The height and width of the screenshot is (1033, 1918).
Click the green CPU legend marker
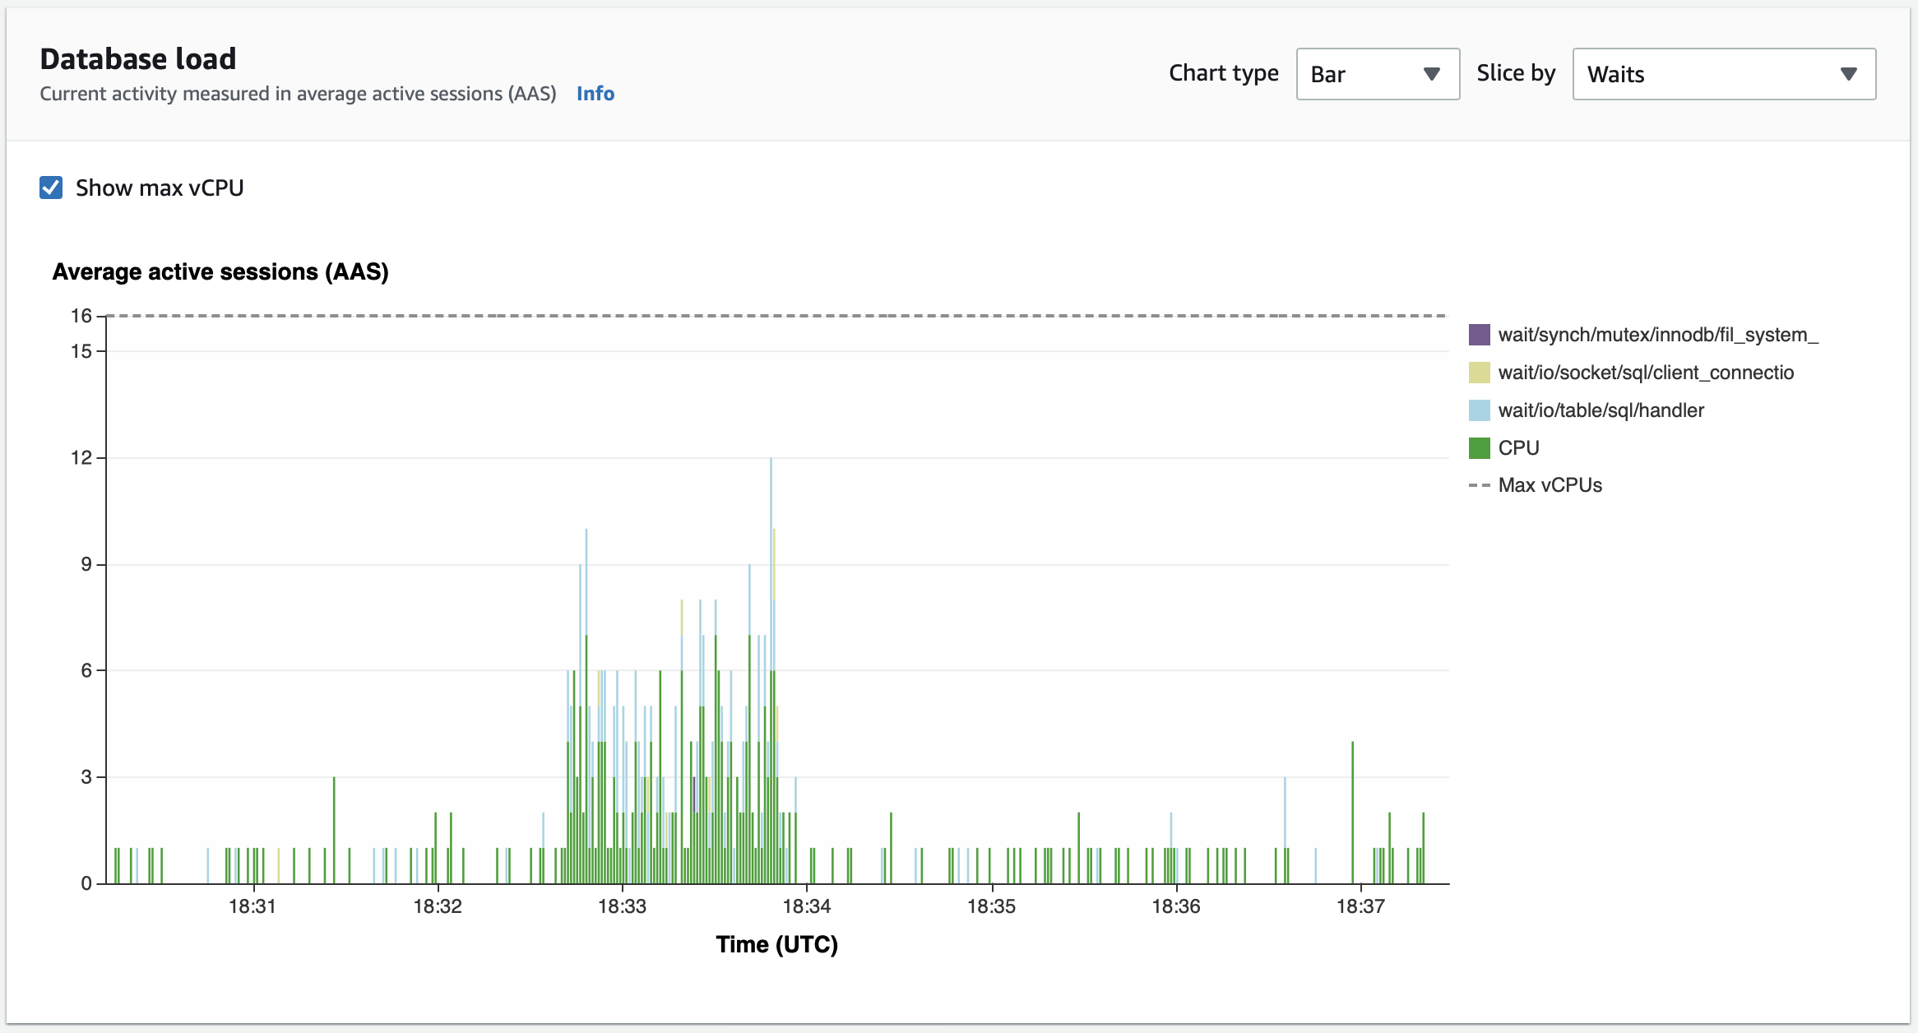1478,447
